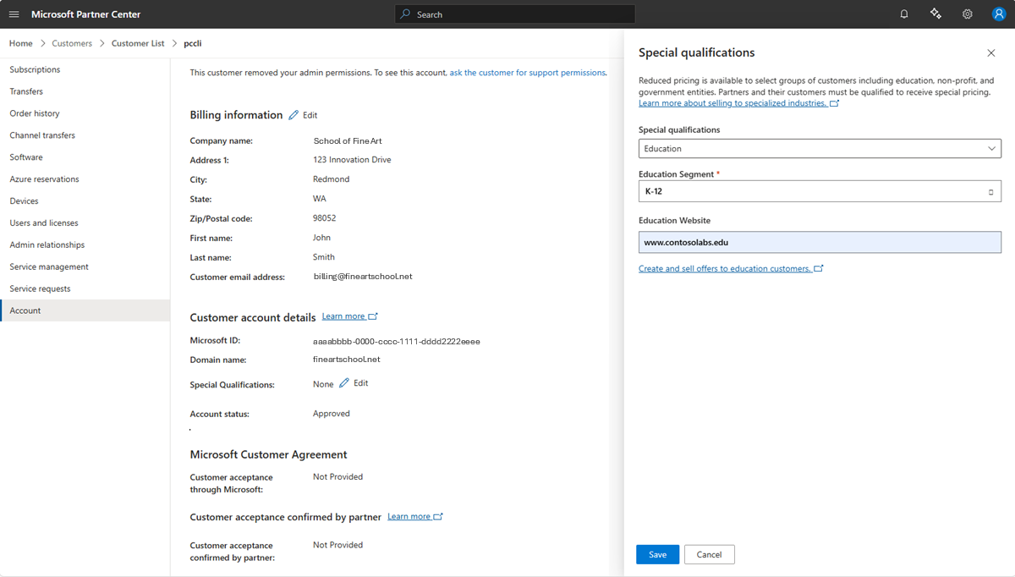Viewport: 1015px width, 577px height.
Task: Click the notifications bell icon
Action: (x=904, y=14)
